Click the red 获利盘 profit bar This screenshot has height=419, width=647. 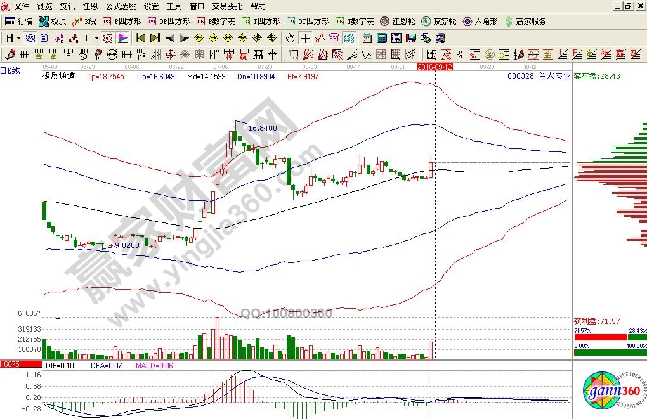click(596, 338)
